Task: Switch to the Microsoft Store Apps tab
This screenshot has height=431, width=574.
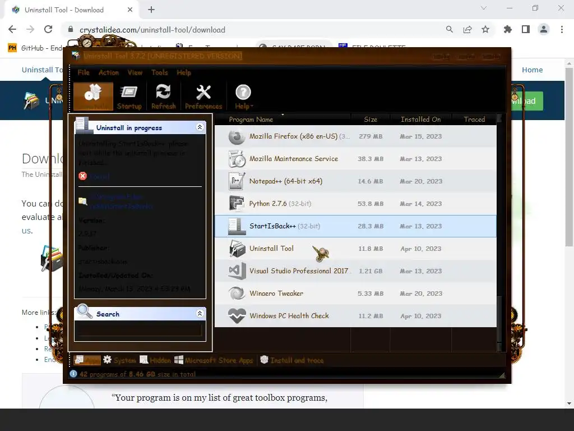Action: click(214, 360)
